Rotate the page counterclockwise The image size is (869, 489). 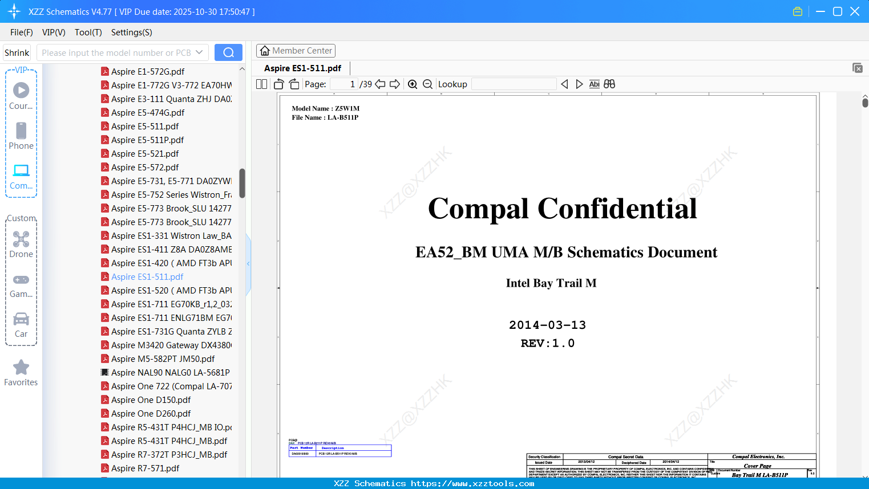[279, 84]
